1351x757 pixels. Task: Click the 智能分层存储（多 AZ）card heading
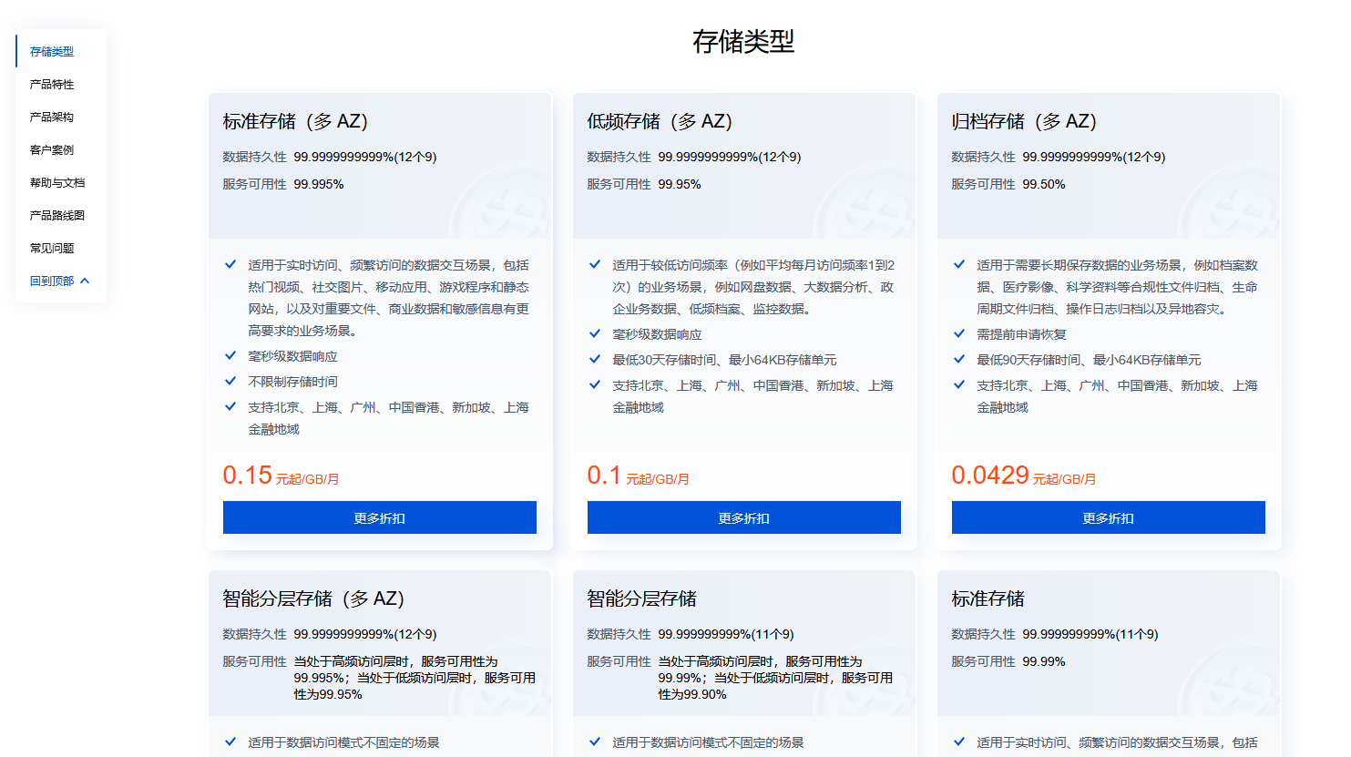313,598
